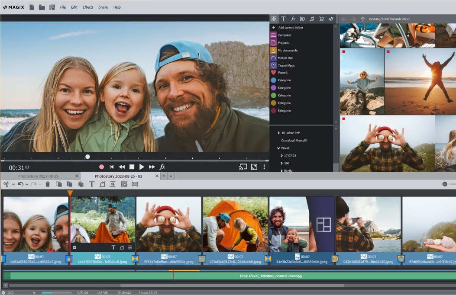456x295 pixels.
Task: Toggle the checkbox on the selected 1ea3fb35f8d0b clip
Action: (74, 247)
